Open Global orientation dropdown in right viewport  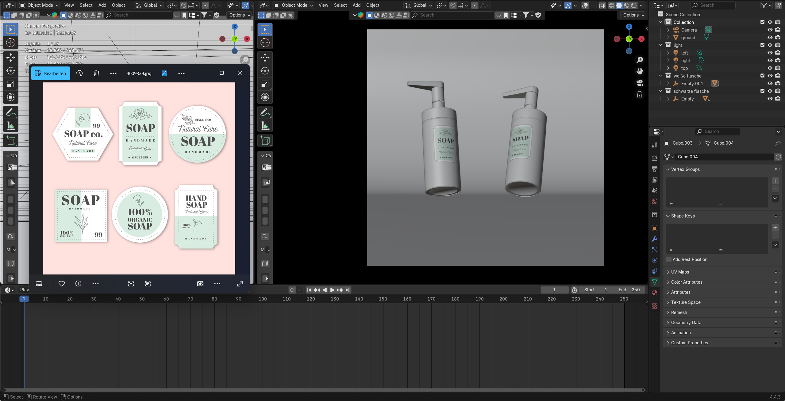pos(418,5)
